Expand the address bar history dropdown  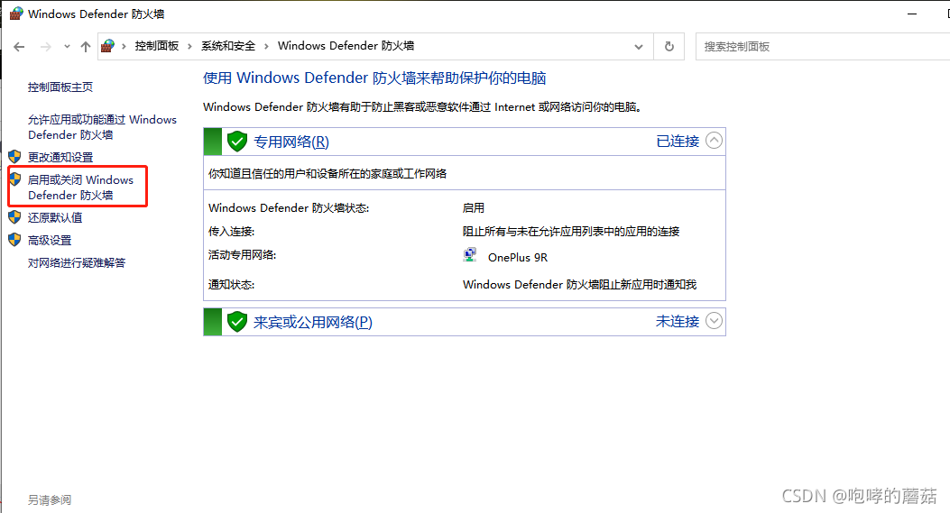[x=639, y=47]
